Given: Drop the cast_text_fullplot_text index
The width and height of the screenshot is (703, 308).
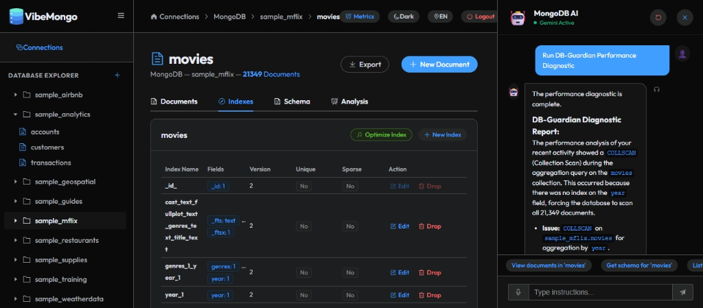Looking at the screenshot, I should click(x=430, y=226).
